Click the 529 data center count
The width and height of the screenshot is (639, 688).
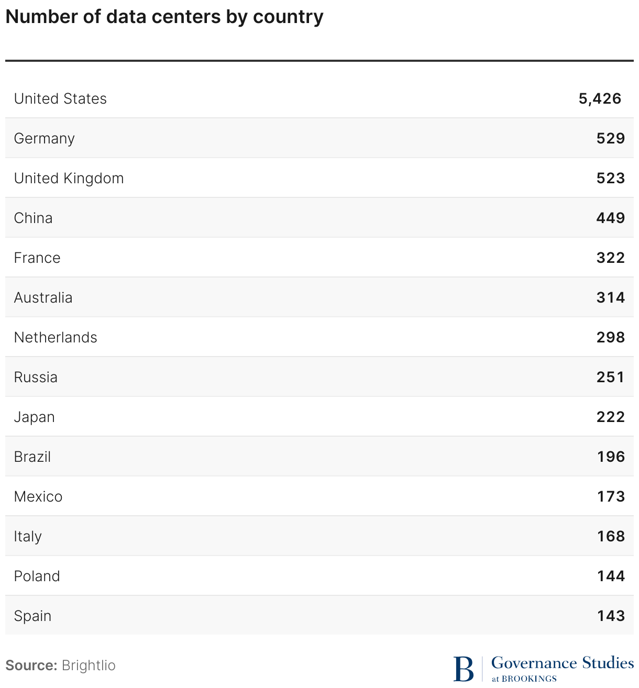tap(610, 138)
